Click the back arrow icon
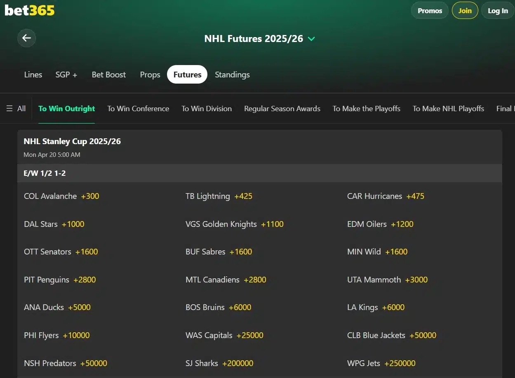Viewport: 515px width, 378px height. click(26, 38)
